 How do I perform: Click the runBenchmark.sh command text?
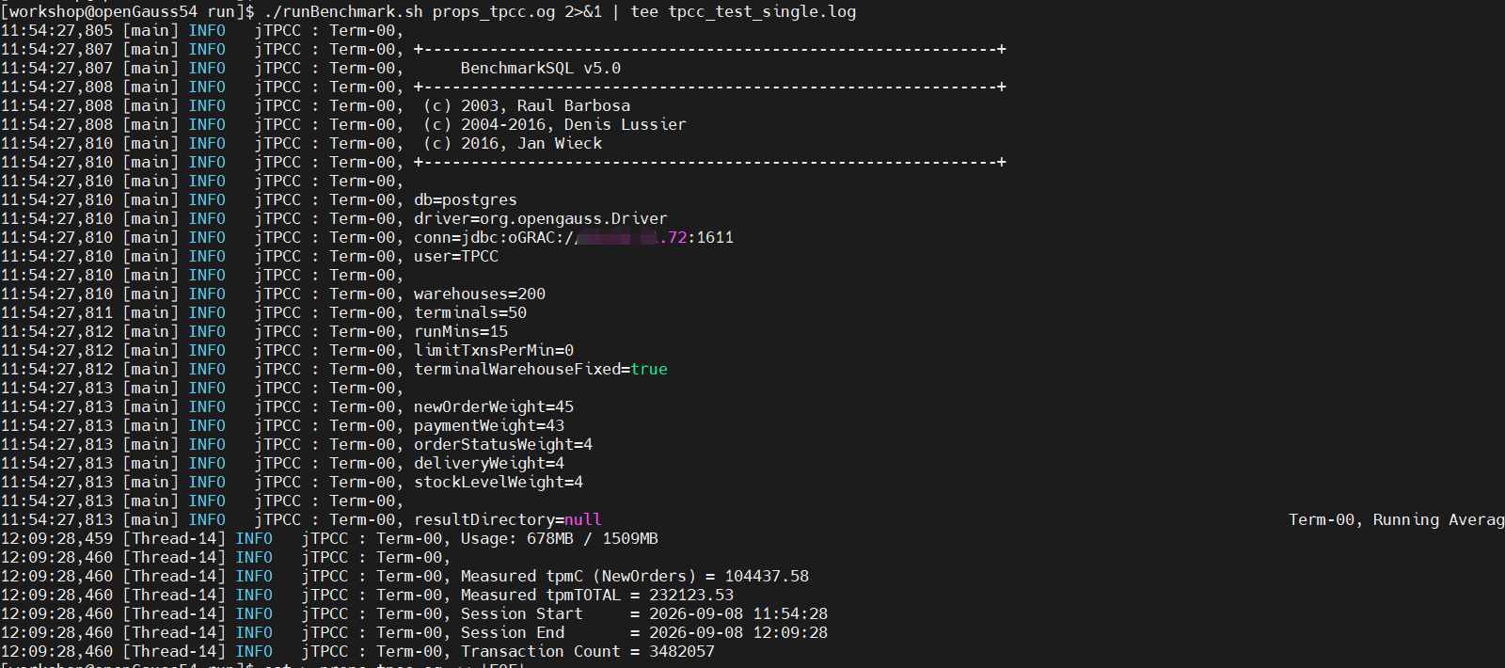[x=343, y=11]
